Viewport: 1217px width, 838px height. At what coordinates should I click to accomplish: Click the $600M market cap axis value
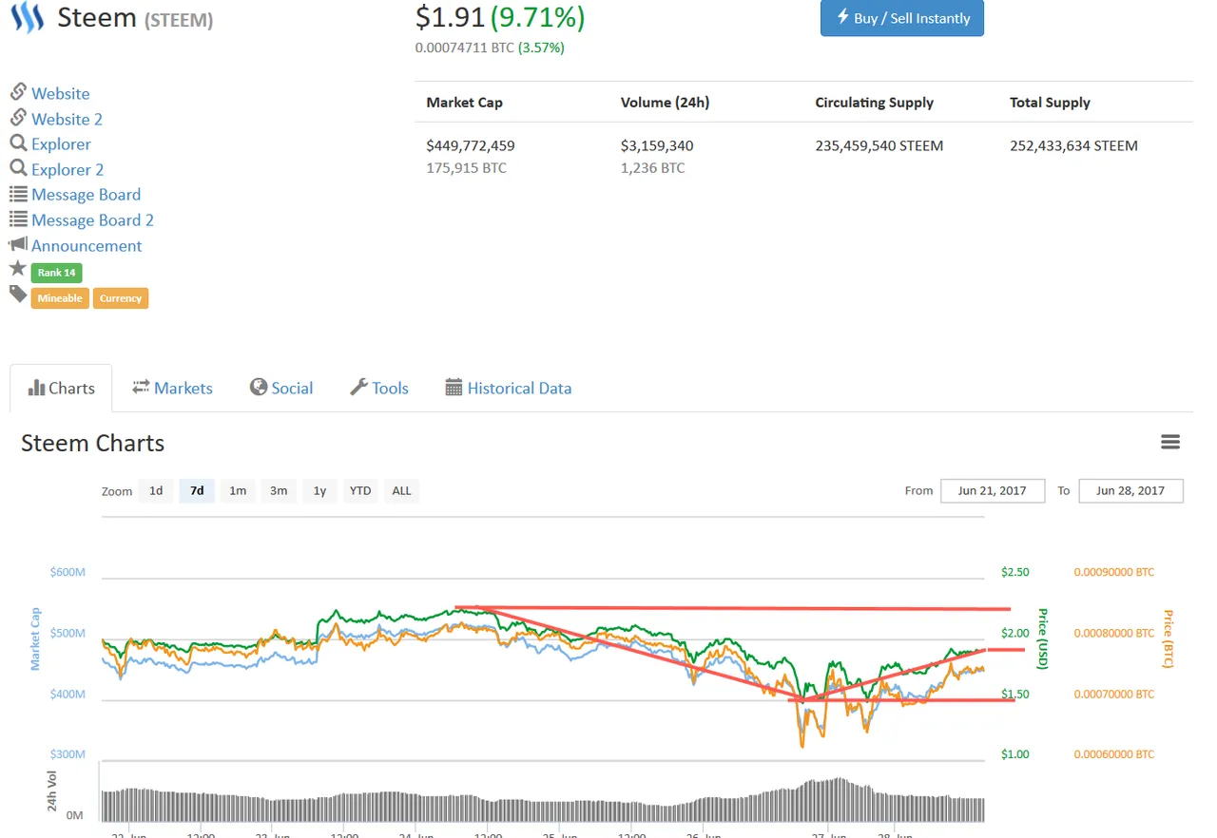(68, 572)
